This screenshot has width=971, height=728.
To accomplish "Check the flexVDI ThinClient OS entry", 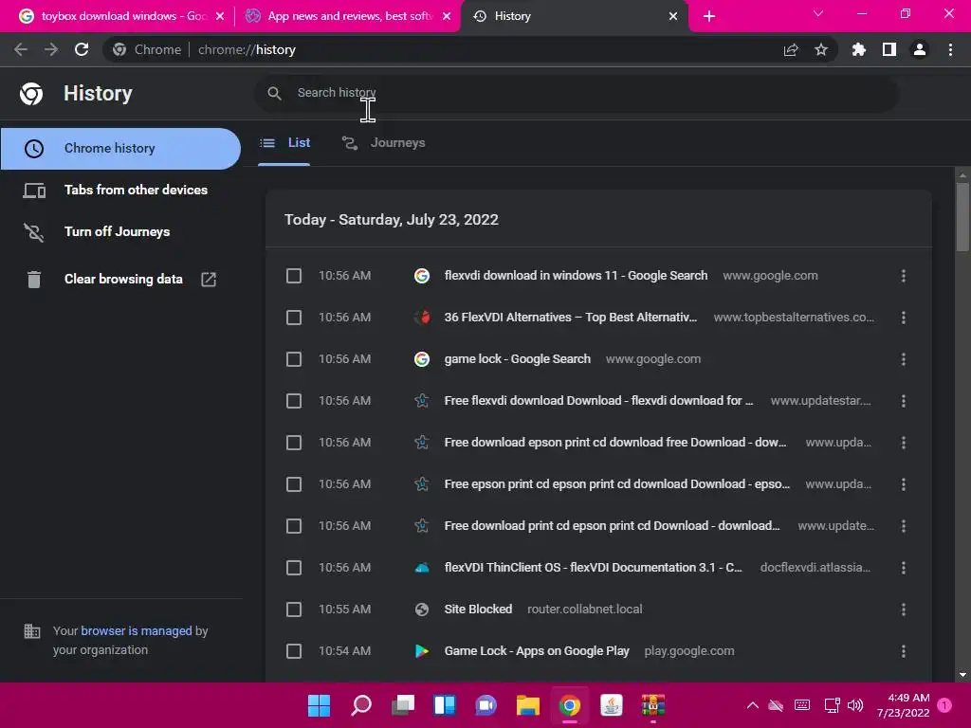I will click(x=294, y=568).
